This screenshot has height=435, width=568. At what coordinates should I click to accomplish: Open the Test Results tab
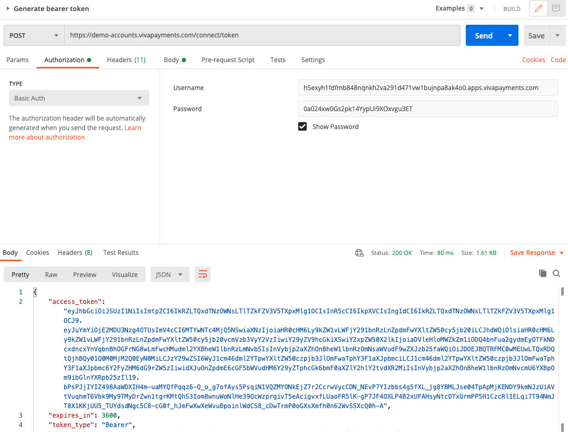[121, 253]
